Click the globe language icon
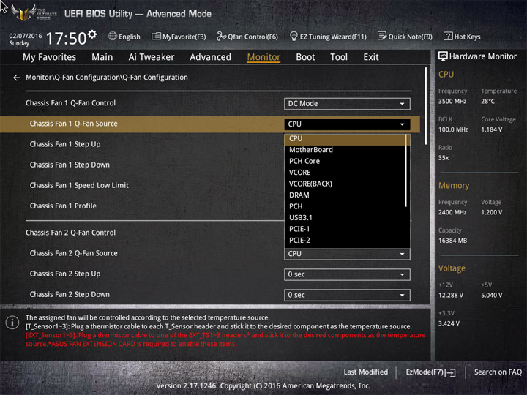The width and height of the screenshot is (527, 395). point(113,36)
